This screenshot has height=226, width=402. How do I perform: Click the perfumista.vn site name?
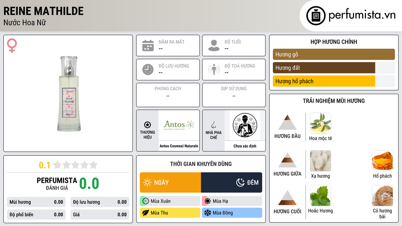362,15
